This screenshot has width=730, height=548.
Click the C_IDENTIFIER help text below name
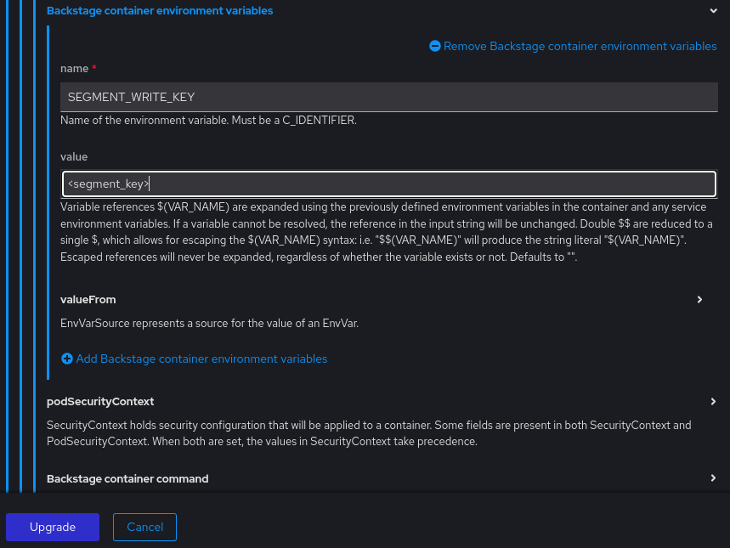point(208,120)
